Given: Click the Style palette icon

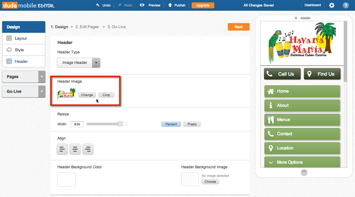Looking at the screenshot, I should tap(9, 50).
